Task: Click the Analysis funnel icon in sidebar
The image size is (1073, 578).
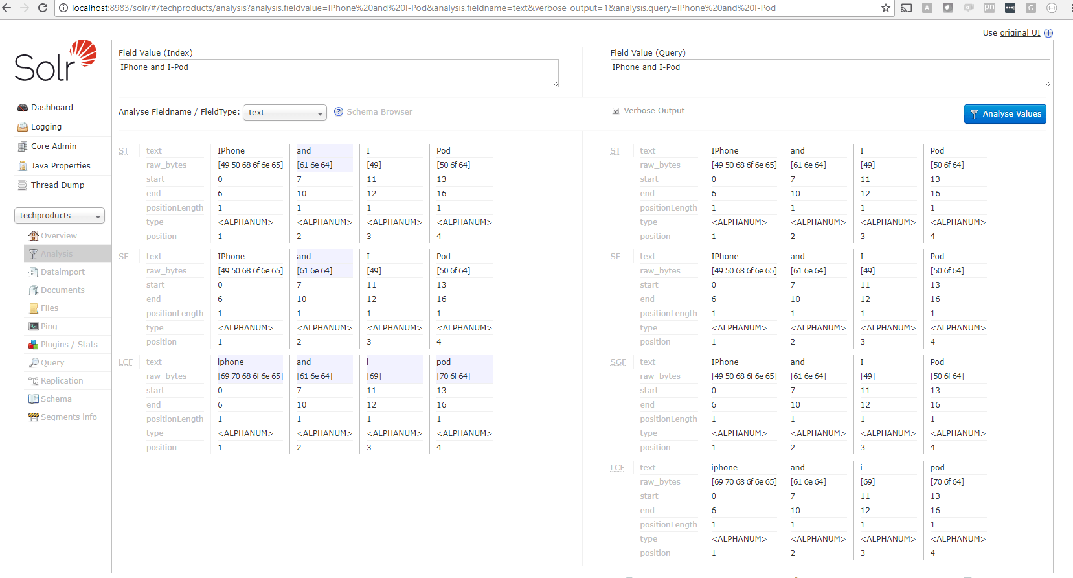Action: 34,254
